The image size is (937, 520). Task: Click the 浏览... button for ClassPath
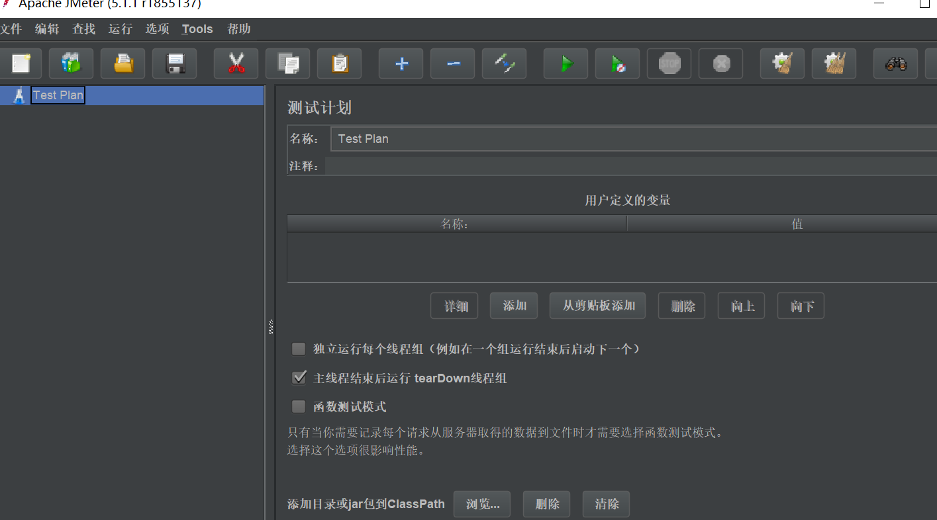pos(482,504)
